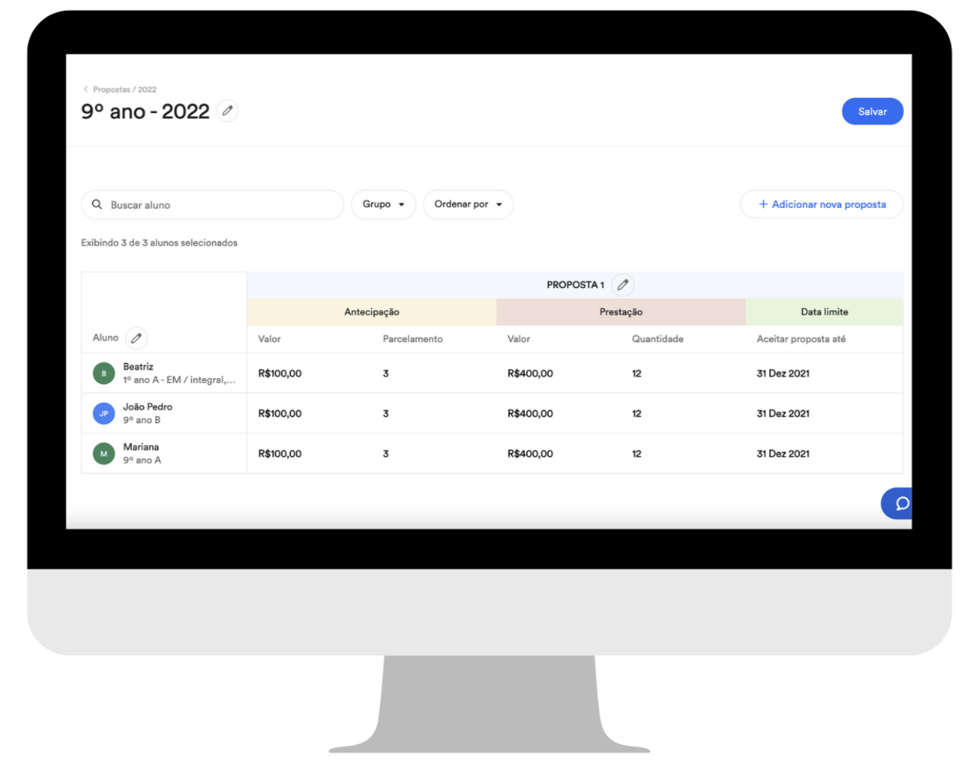
Task: Click Mariana's 31 Dez 2021 date cell
Action: 783,453
